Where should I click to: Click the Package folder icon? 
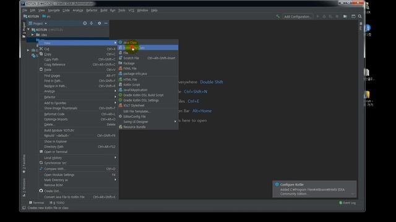coord(121,63)
